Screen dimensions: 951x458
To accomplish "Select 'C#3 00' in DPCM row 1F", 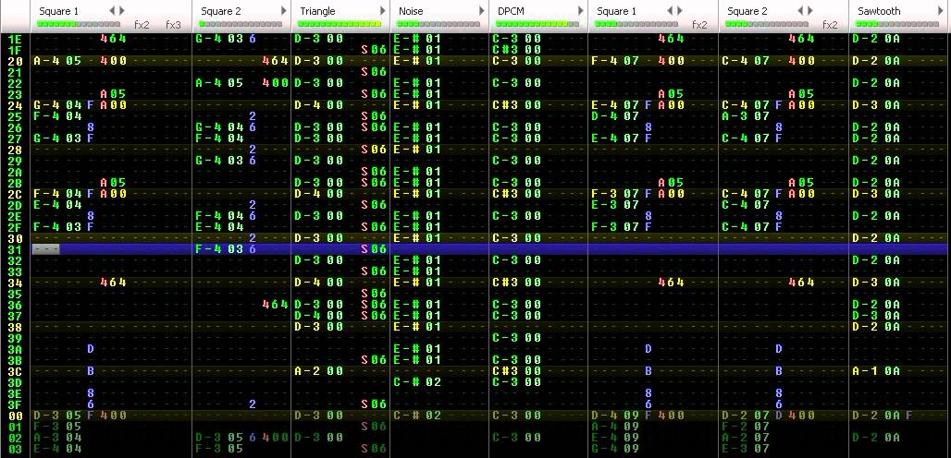I will tap(517, 50).
